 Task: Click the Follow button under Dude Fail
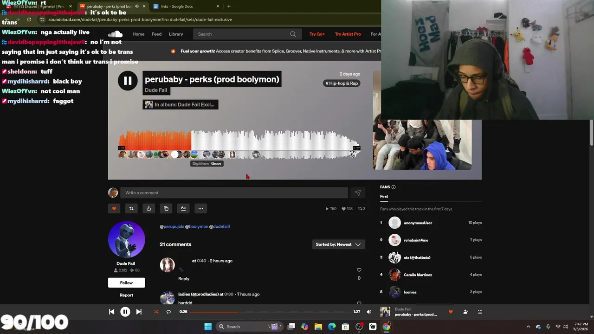[126, 283]
